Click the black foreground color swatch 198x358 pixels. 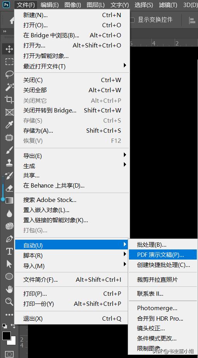tap(6, 335)
